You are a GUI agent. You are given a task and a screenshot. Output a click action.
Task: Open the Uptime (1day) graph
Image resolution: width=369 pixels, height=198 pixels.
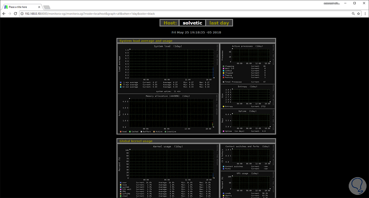[x=248, y=121]
